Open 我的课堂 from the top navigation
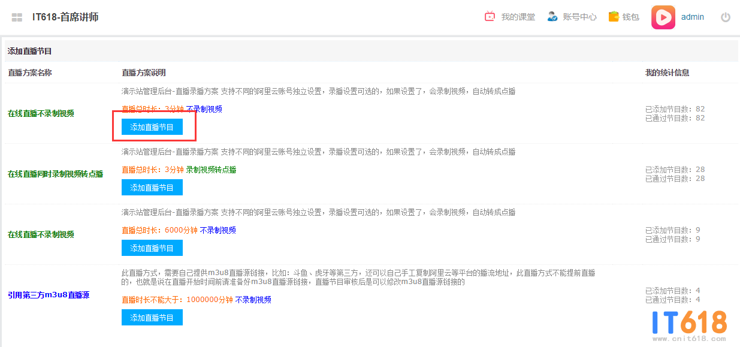This screenshot has height=347, width=740. (x=518, y=17)
